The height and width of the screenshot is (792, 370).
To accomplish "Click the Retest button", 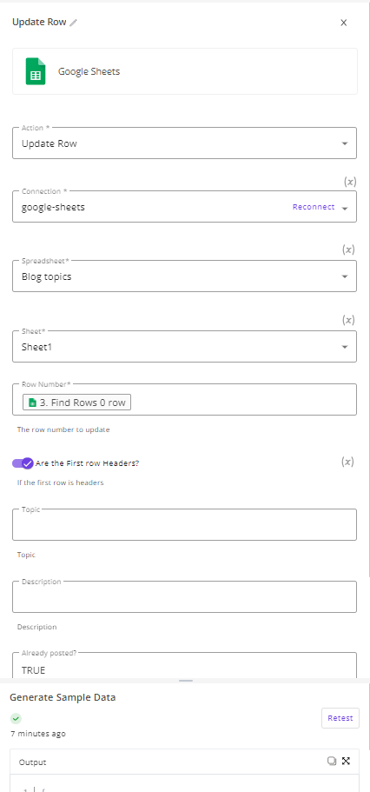I will coord(340,718).
